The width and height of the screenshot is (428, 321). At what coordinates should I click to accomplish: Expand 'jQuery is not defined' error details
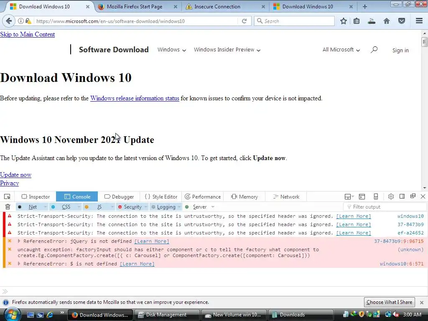(19, 241)
